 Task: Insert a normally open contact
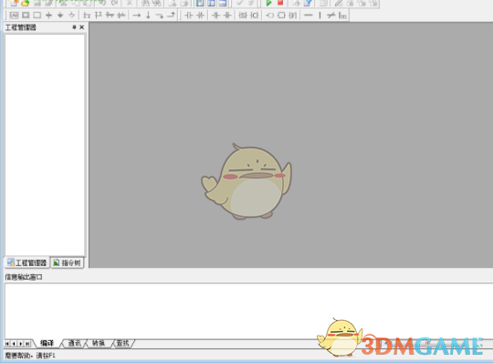click(x=188, y=15)
